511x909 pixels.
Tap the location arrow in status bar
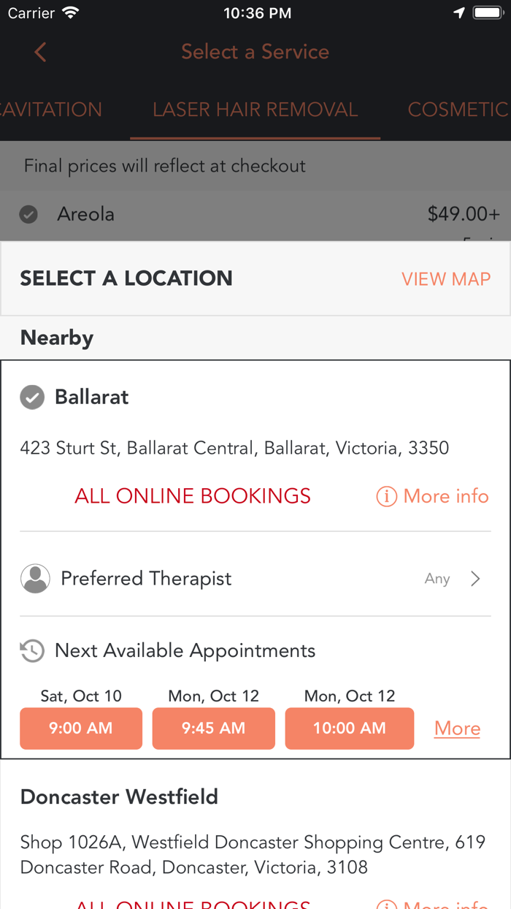coord(459,13)
